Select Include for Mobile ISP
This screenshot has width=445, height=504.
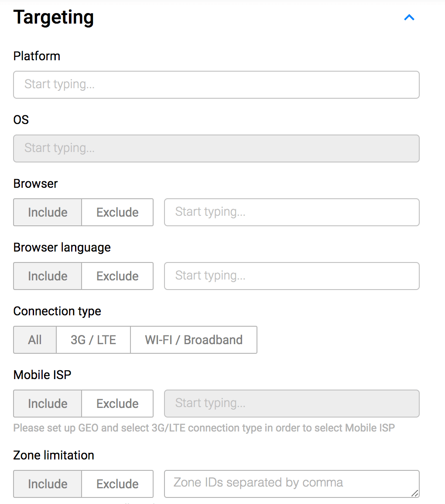coord(47,404)
